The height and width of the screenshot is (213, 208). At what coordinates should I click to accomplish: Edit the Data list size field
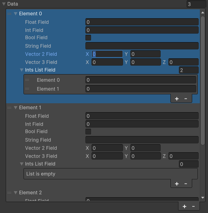[196, 4]
